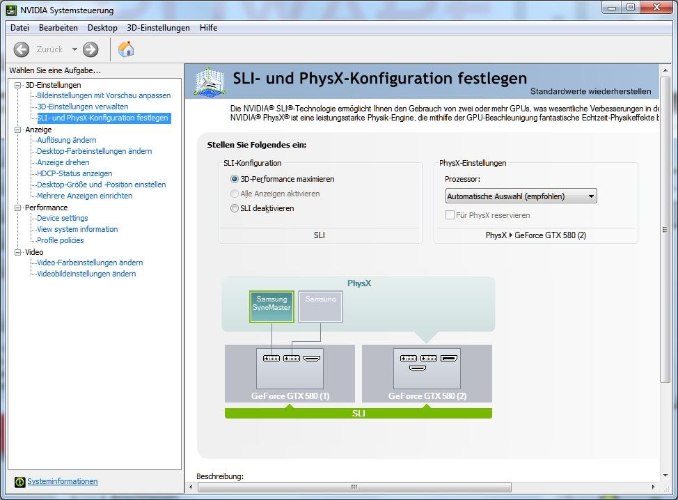Click second DVI port on GTX 580 (2)
Screen dimensions: 678x500
[x=429, y=358]
